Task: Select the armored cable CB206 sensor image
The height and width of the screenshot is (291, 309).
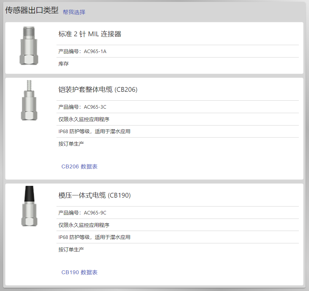Action: coord(29,100)
